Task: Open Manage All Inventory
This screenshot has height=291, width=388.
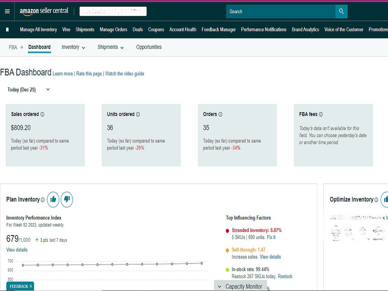Action: click(38, 30)
